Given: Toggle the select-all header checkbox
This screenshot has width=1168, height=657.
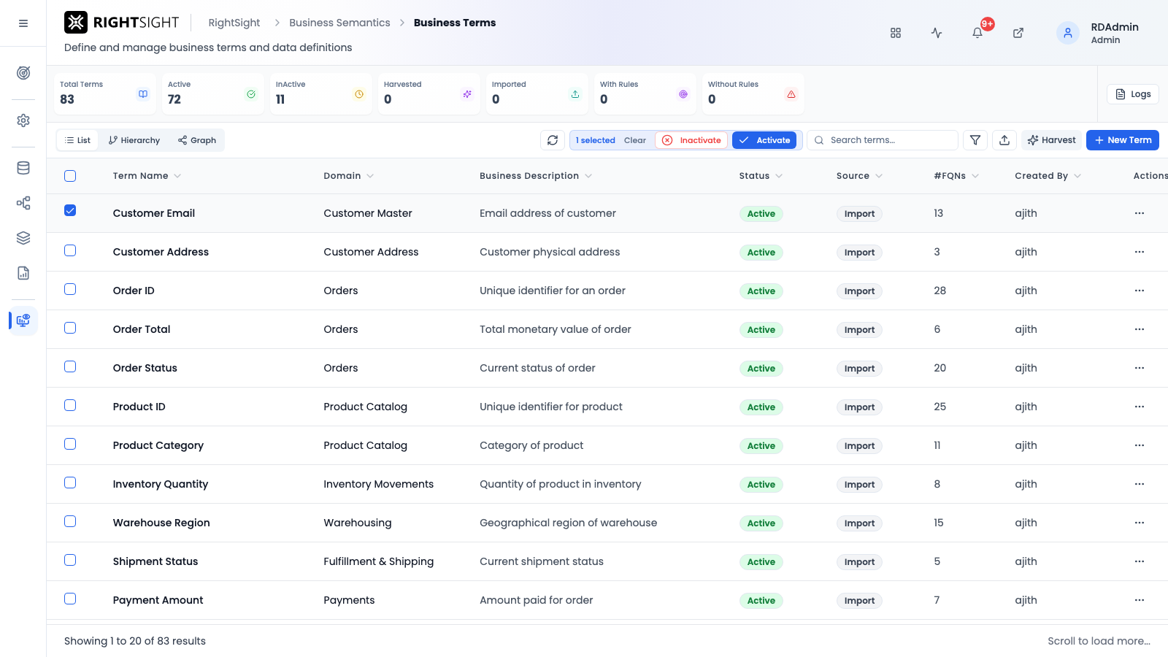Looking at the screenshot, I should (x=70, y=176).
